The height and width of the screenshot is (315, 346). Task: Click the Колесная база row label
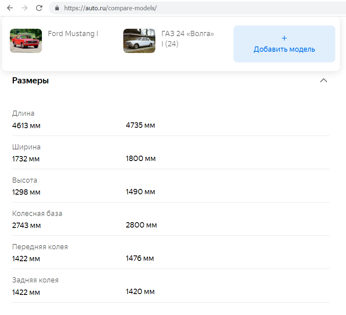(x=37, y=214)
